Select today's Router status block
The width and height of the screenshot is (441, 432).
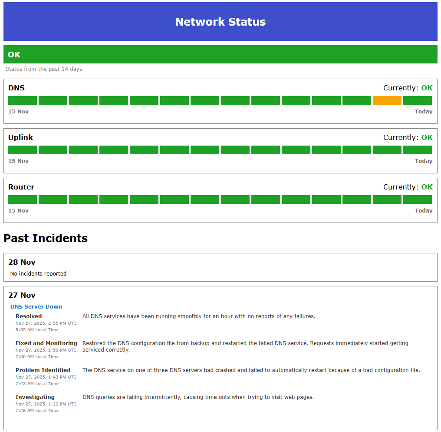(x=417, y=199)
